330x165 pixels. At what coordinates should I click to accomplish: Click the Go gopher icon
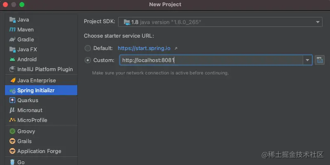(12, 162)
